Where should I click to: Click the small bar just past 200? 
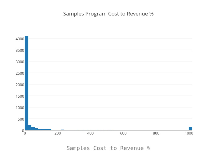(62, 130)
